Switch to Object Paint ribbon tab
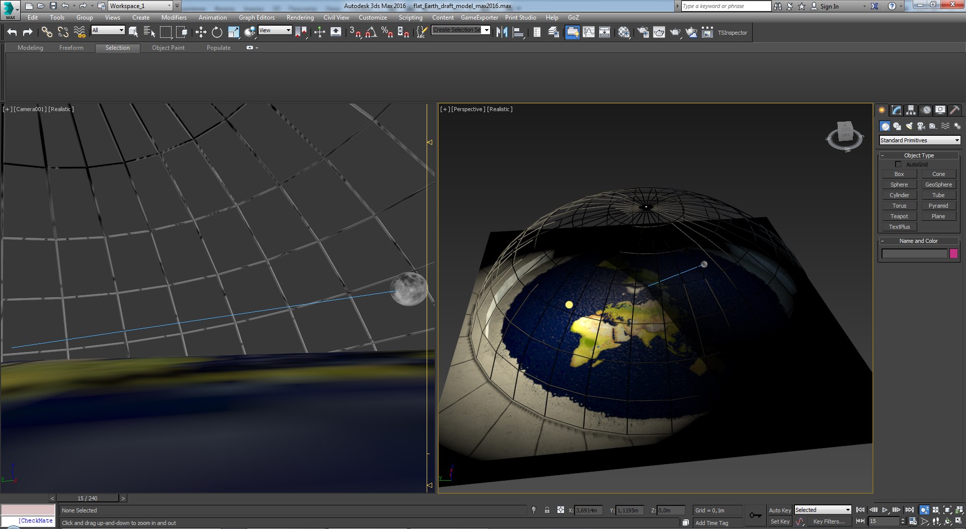966x529 pixels. click(x=168, y=48)
